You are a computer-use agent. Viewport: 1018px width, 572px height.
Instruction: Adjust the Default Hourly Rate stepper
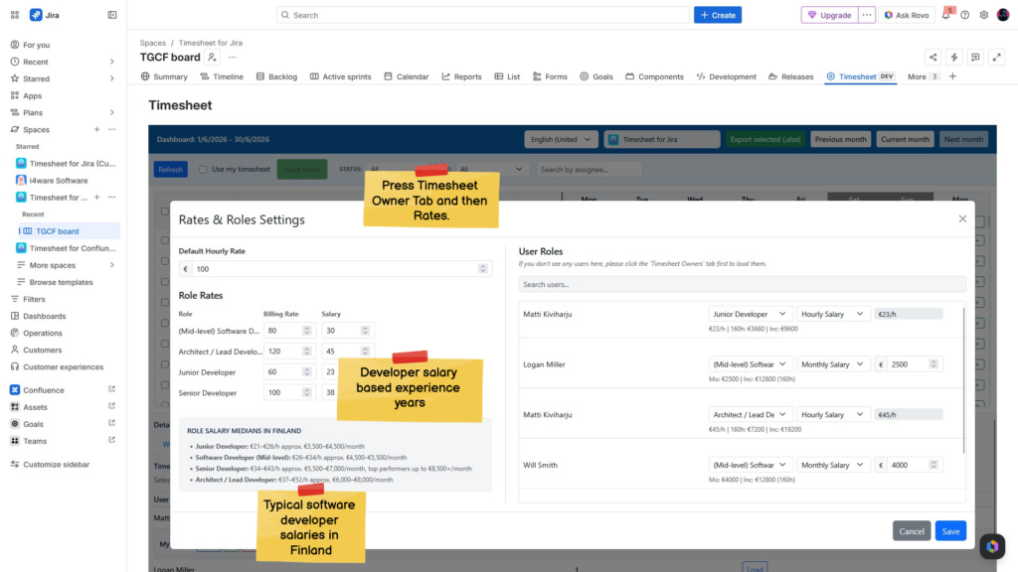tap(482, 268)
